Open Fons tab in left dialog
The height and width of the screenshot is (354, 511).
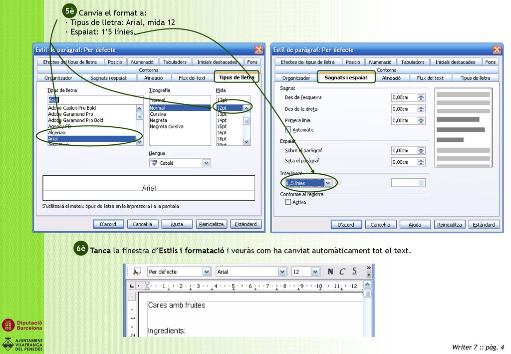coord(252,62)
